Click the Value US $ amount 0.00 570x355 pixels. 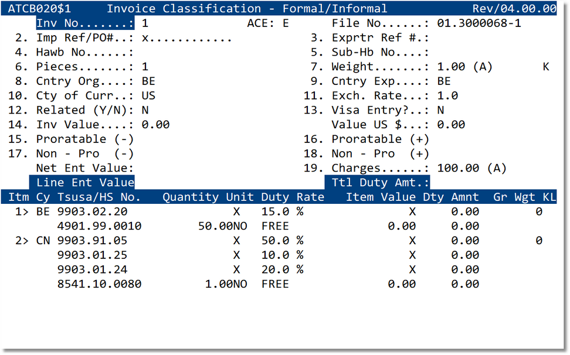(451, 125)
